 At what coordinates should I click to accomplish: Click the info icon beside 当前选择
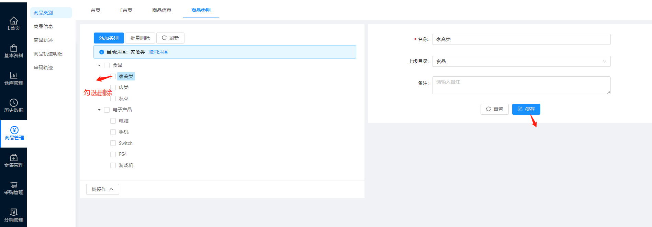(102, 52)
